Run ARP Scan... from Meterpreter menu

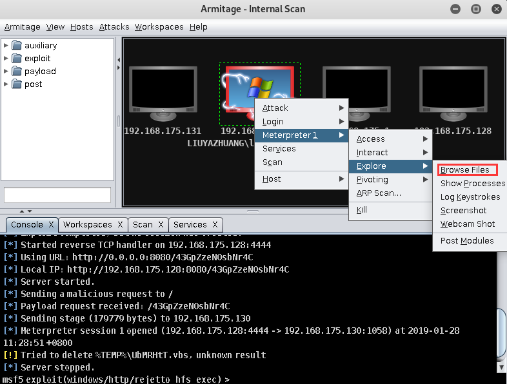click(391, 193)
